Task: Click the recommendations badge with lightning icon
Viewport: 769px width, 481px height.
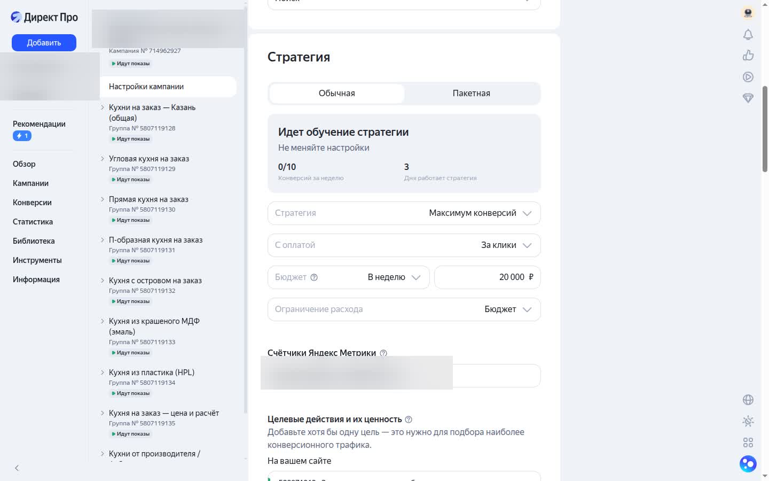Action: pos(22,136)
